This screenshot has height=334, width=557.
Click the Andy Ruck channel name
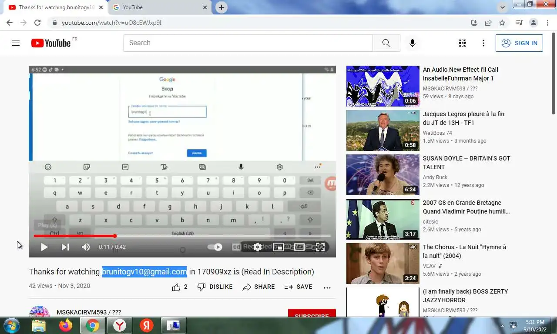(x=435, y=177)
